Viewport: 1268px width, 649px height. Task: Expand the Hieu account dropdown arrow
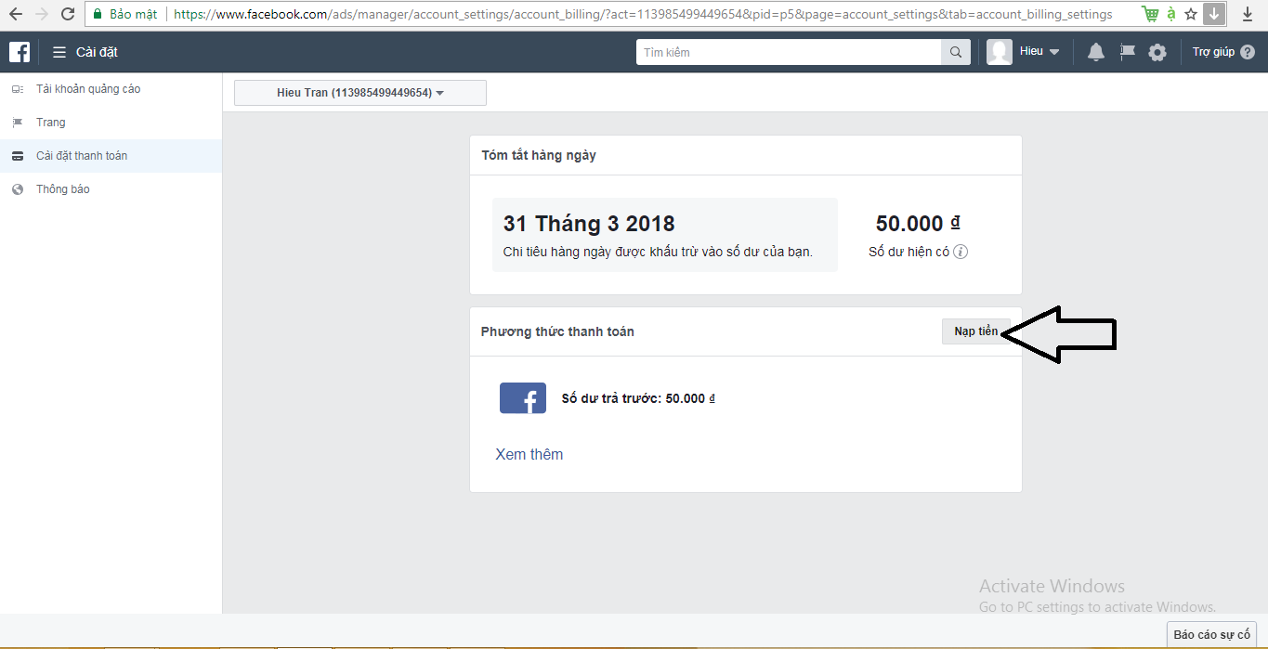pos(1054,52)
